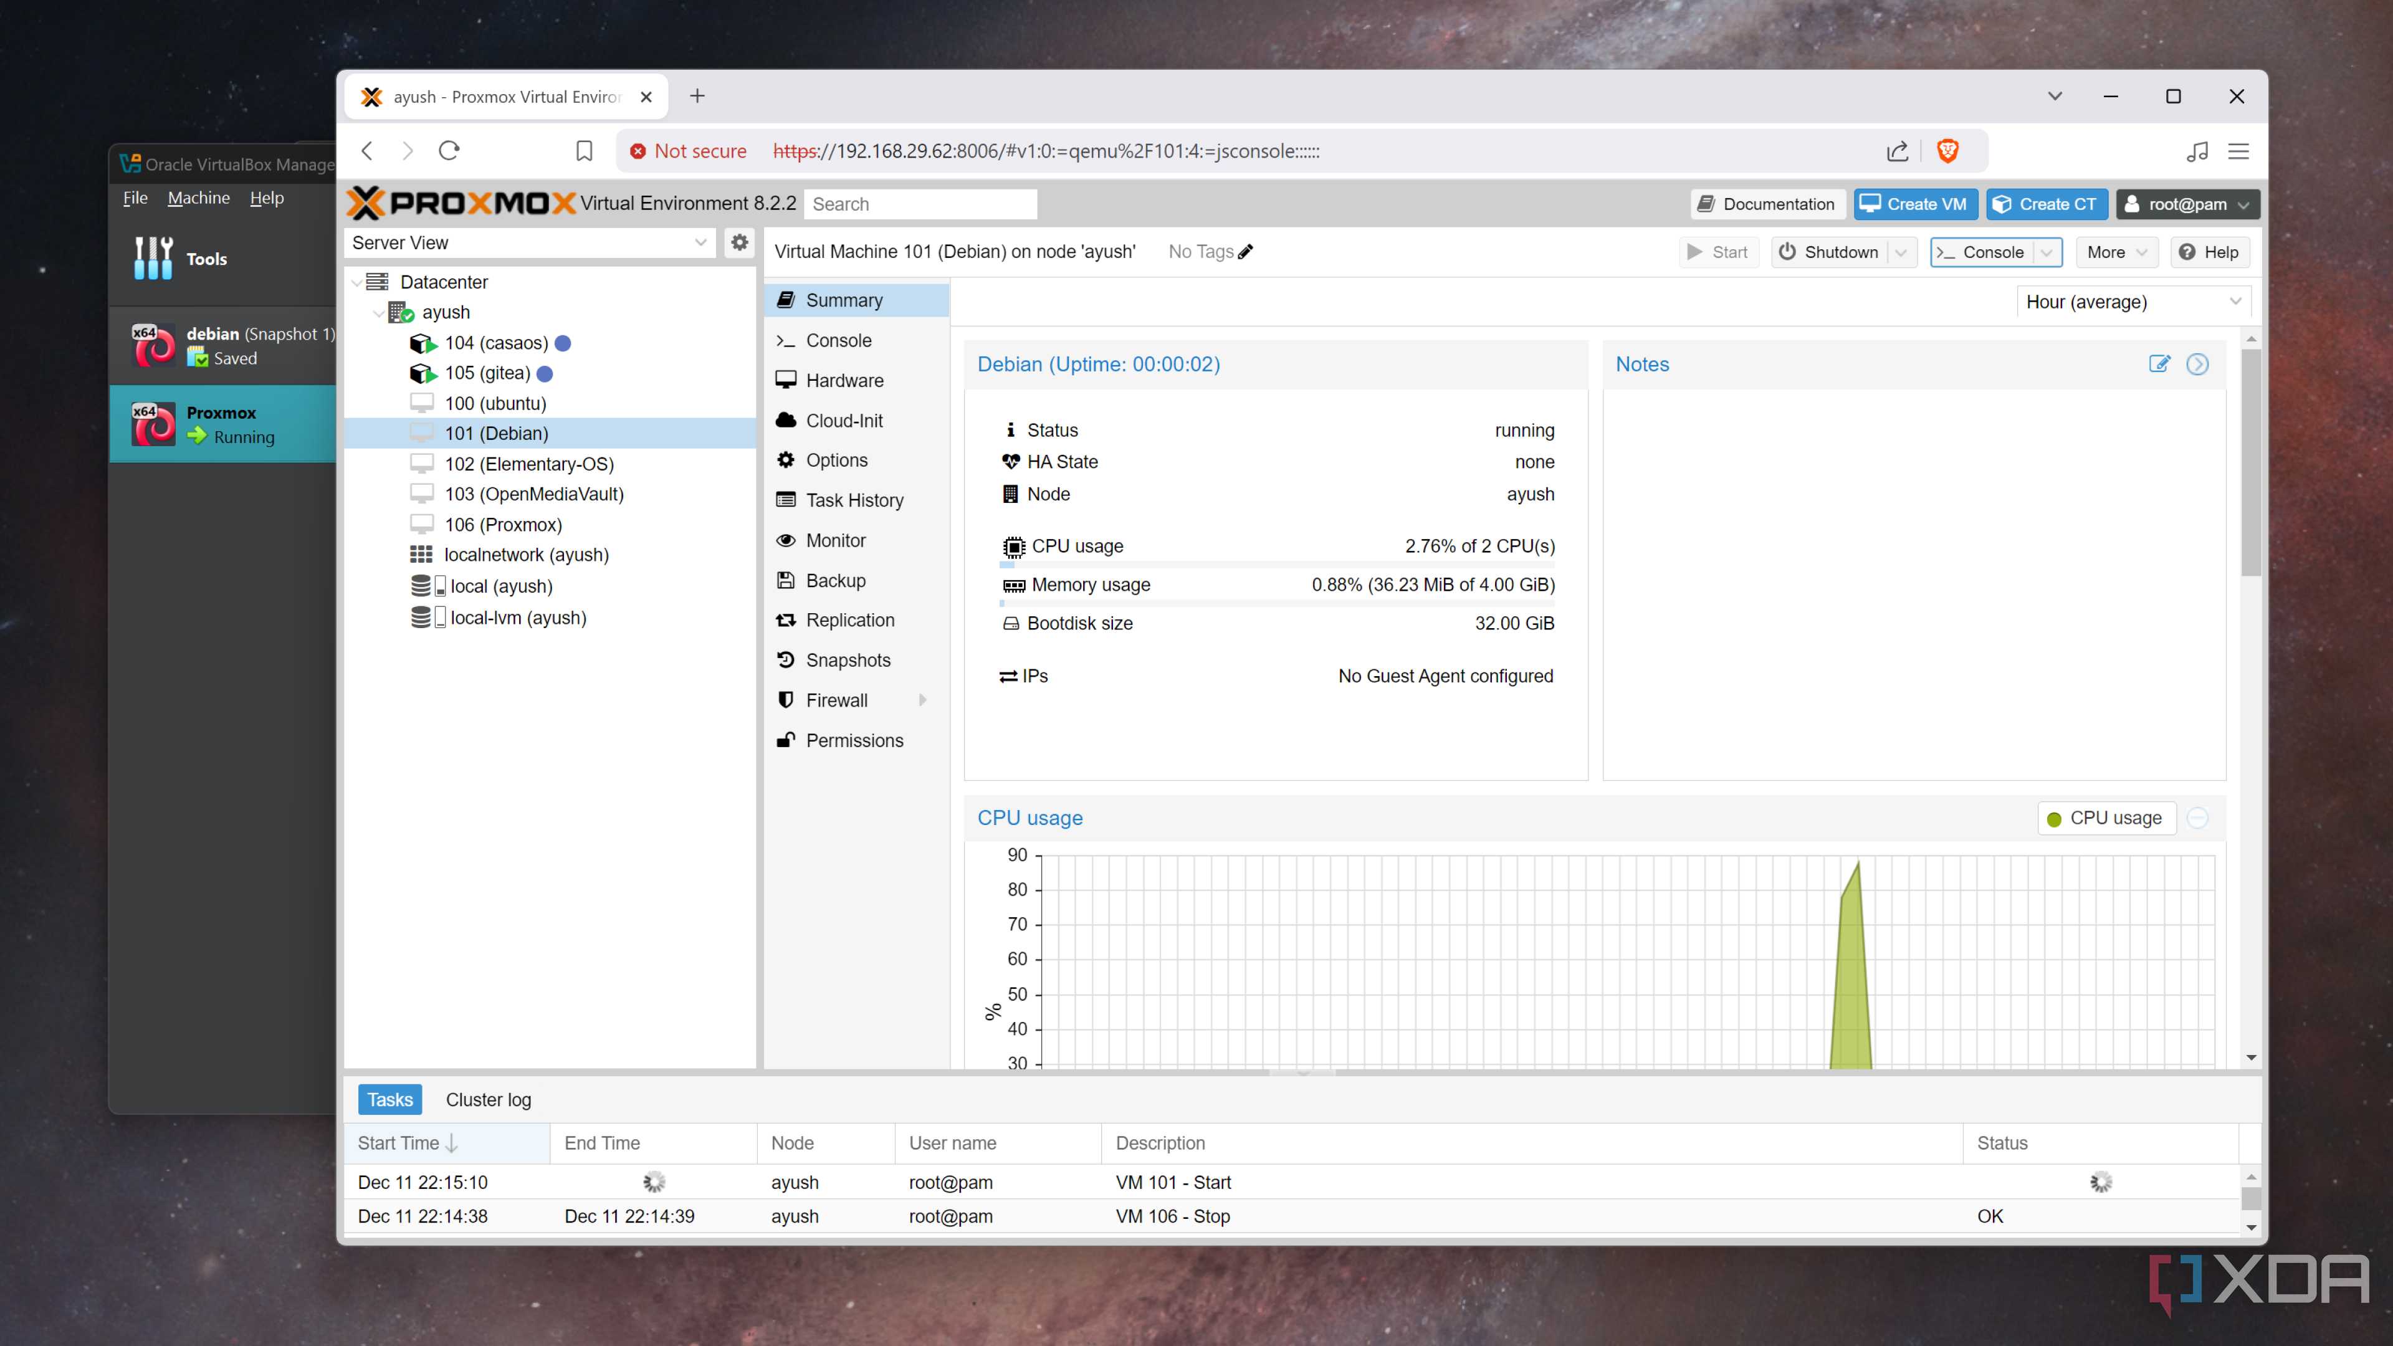Toggle CPU usage legend series
The width and height of the screenshot is (2393, 1346).
(2106, 818)
